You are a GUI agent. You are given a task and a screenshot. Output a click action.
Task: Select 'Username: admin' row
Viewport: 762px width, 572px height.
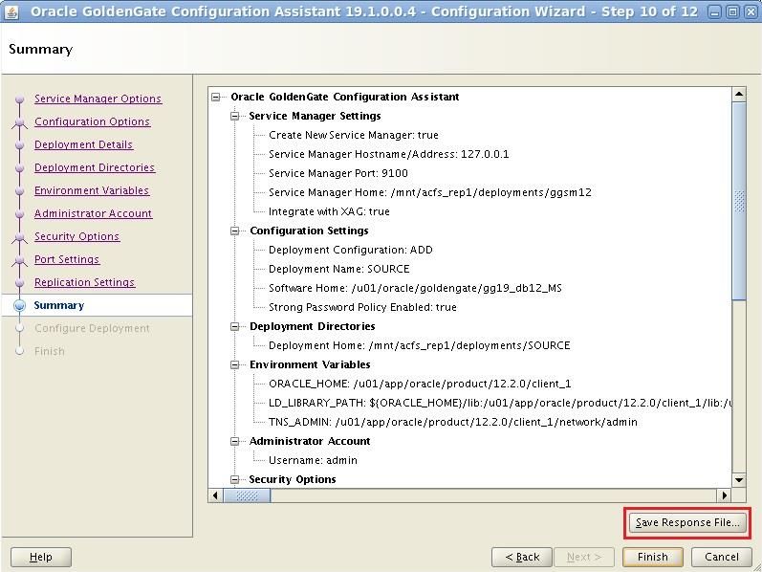(x=313, y=461)
